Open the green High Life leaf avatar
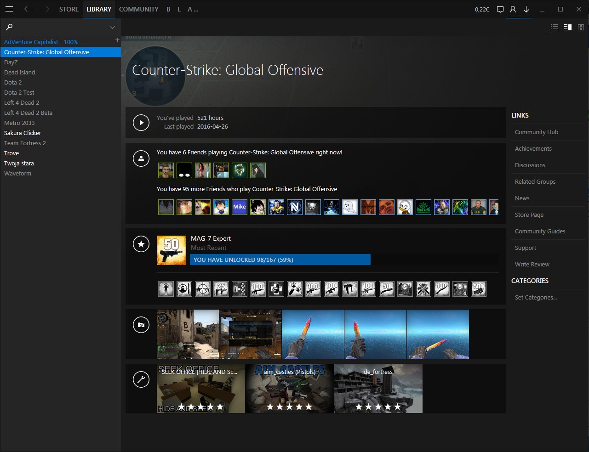The height and width of the screenshot is (452, 589). (423, 207)
